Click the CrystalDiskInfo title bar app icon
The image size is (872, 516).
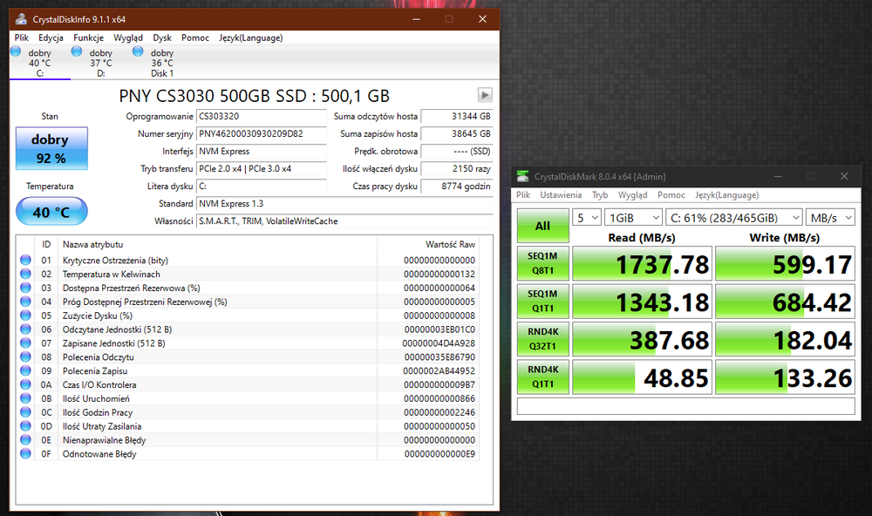[x=21, y=19]
